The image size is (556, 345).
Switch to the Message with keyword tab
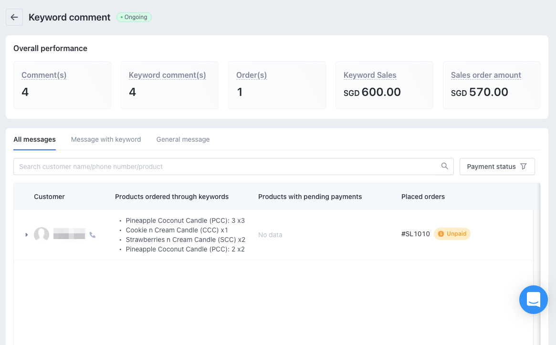pyautogui.click(x=106, y=139)
